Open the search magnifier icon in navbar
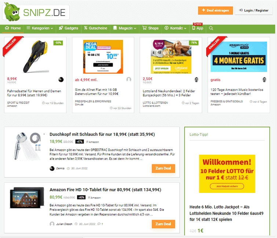Image resolution: width=277 pixels, height=238 pixels. [211, 28]
